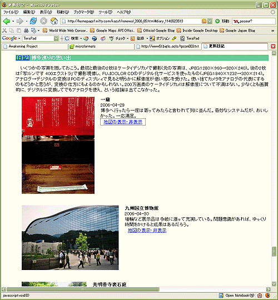The image size is (278, 300).
Task: Open the ファイル (File) menu
Action: [11, 12]
